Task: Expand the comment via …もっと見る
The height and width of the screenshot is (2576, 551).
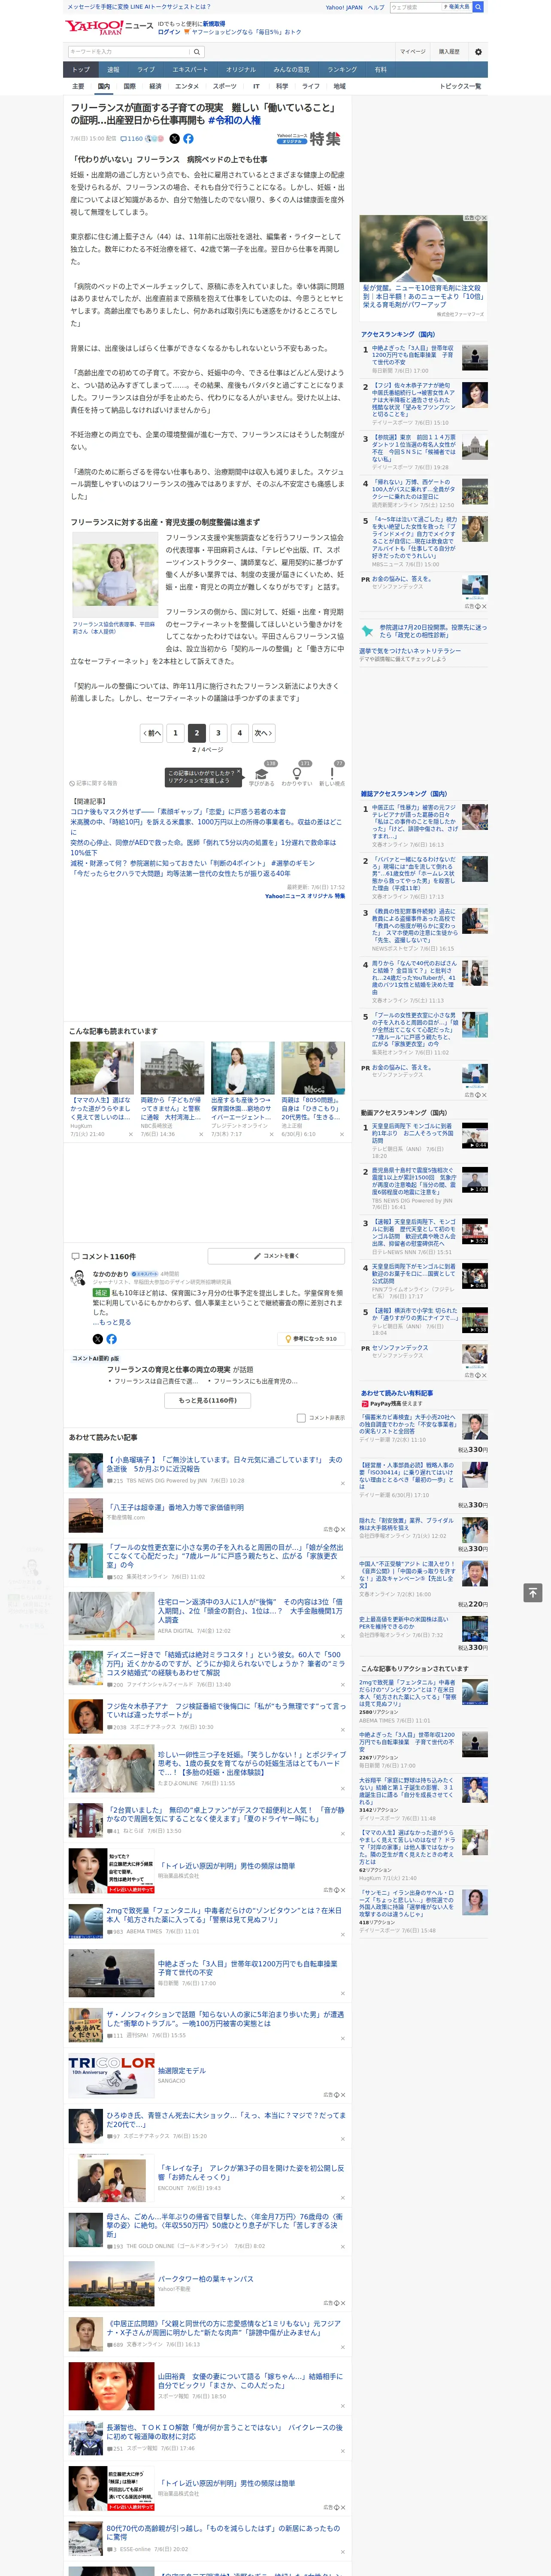Action: [x=112, y=1322]
